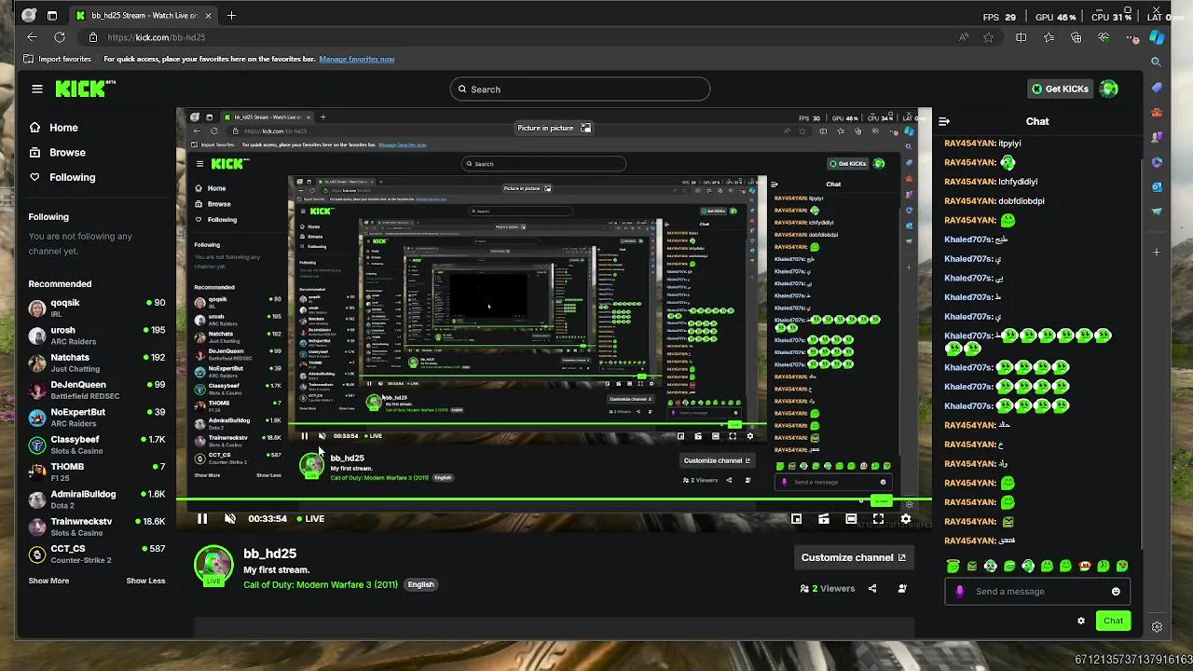Open the tab actions menu icon
This screenshot has width=1193, height=671.
point(52,15)
